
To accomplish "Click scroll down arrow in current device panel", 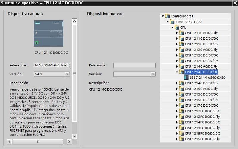I will 74,136.
